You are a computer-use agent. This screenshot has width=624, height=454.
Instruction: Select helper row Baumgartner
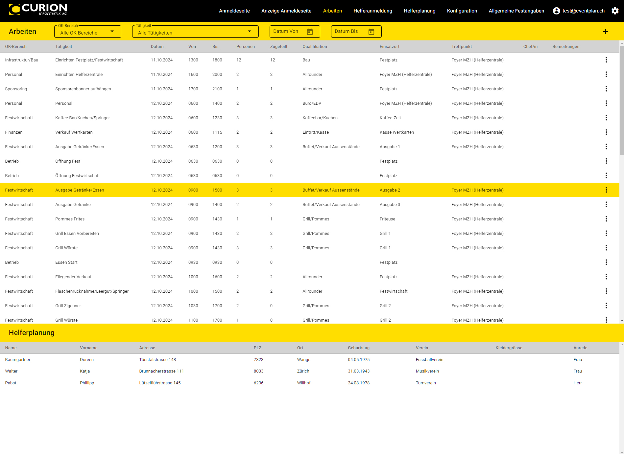pos(310,360)
